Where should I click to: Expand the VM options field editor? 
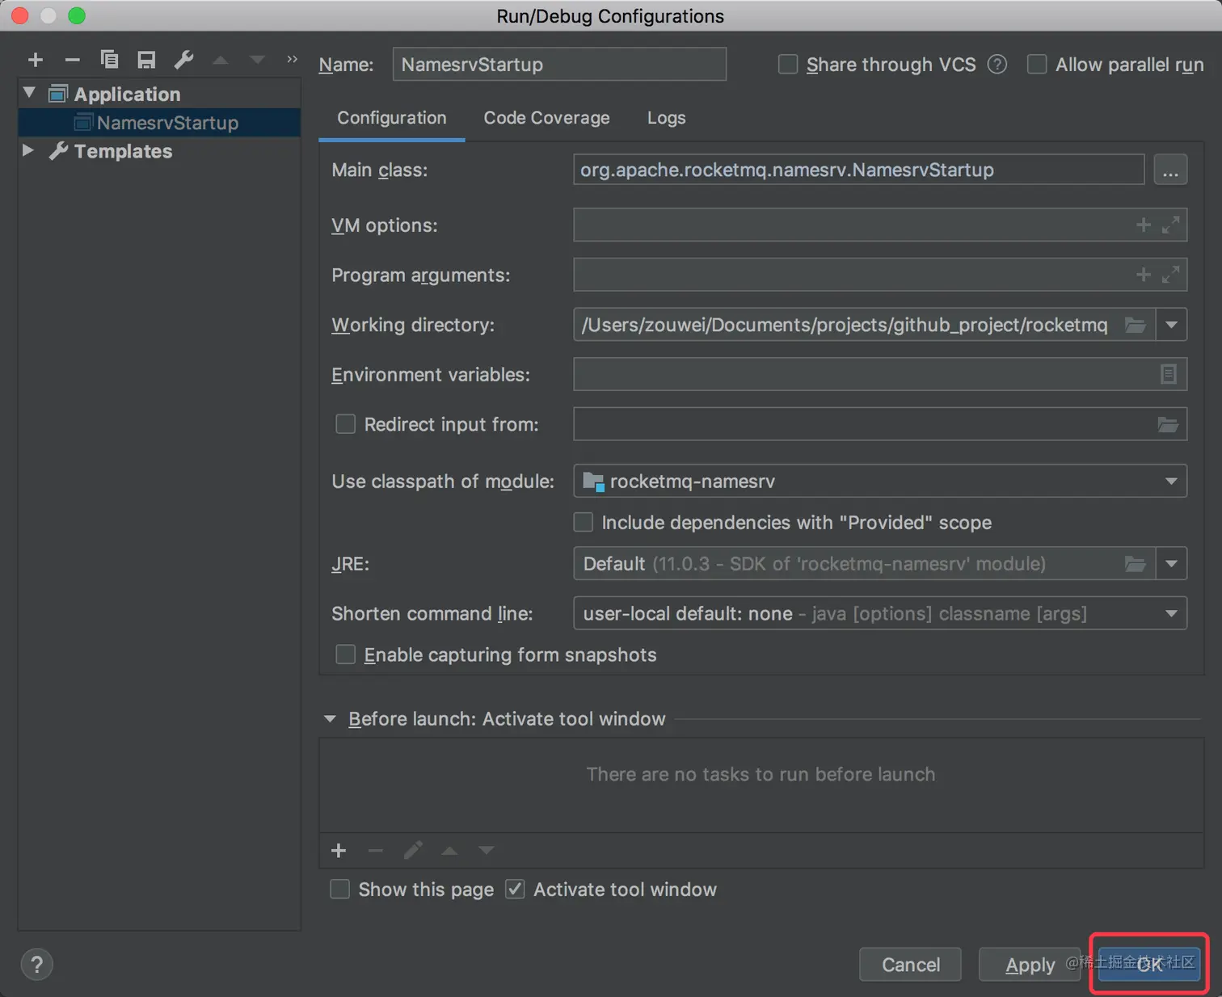(1170, 225)
